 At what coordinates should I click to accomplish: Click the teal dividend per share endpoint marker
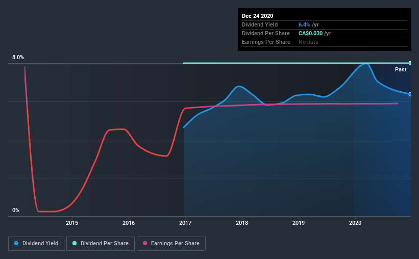point(410,63)
